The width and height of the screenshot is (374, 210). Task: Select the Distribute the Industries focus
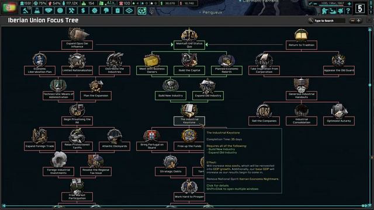pyautogui.click(x=115, y=70)
